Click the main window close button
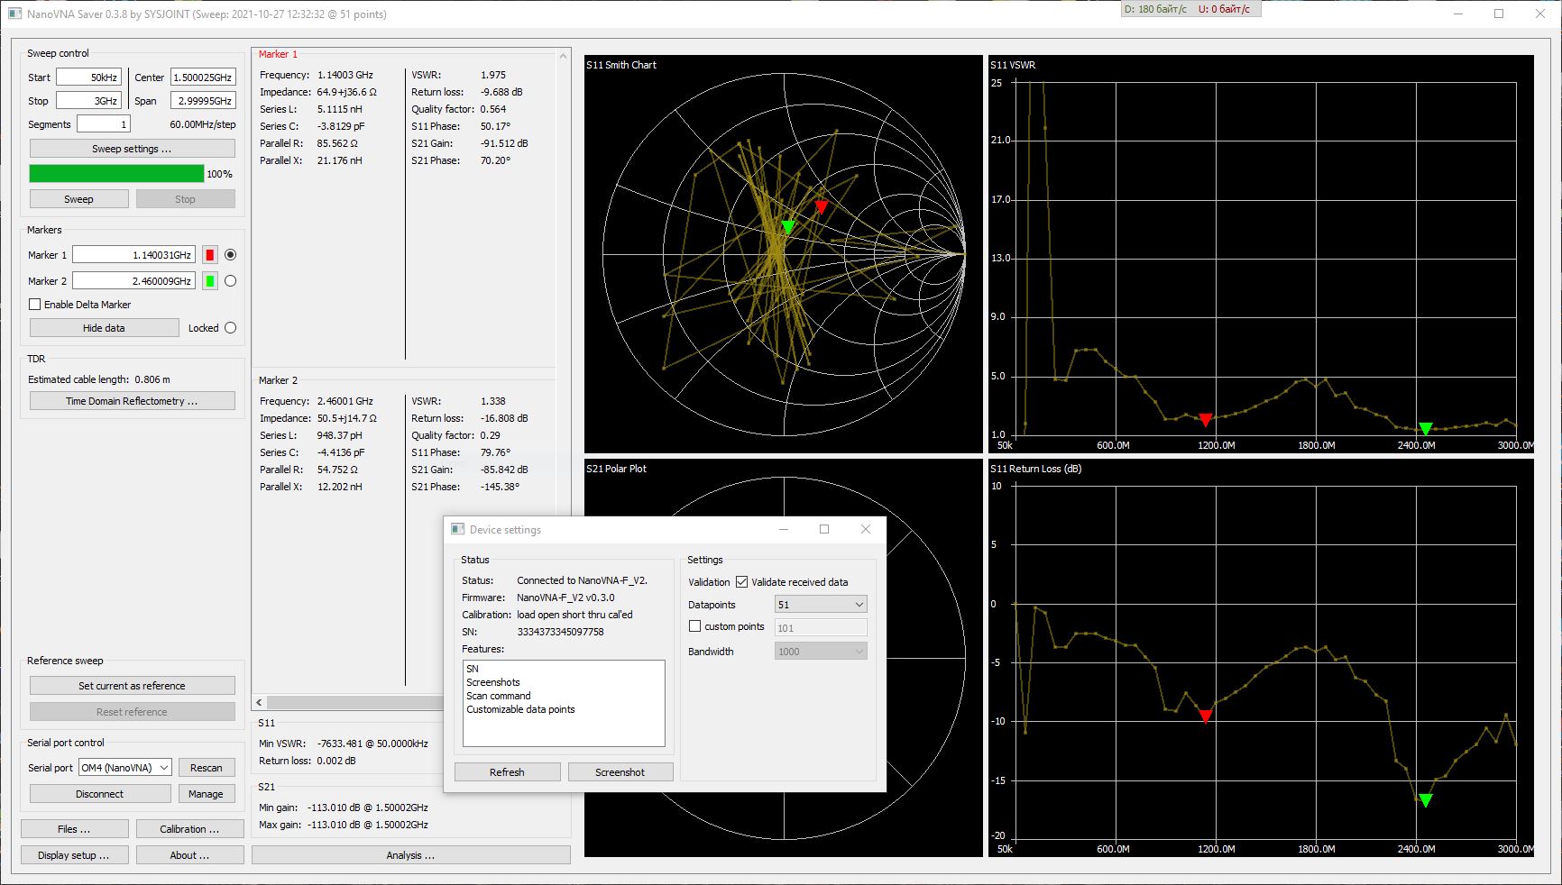The width and height of the screenshot is (1562, 885). point(1540,14)
